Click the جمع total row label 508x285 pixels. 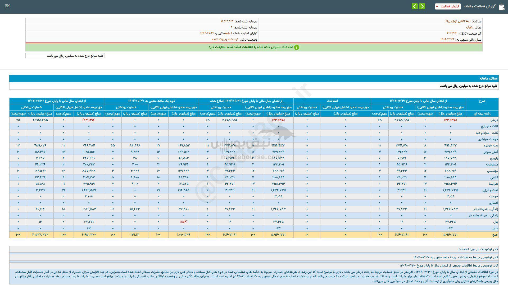coord(495,235)
